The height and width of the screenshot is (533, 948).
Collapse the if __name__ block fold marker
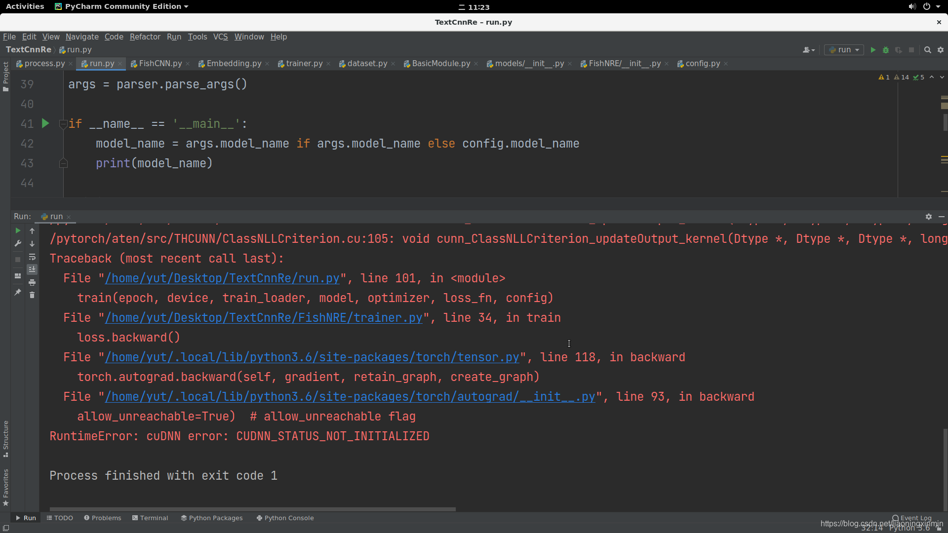pos(63,124)
